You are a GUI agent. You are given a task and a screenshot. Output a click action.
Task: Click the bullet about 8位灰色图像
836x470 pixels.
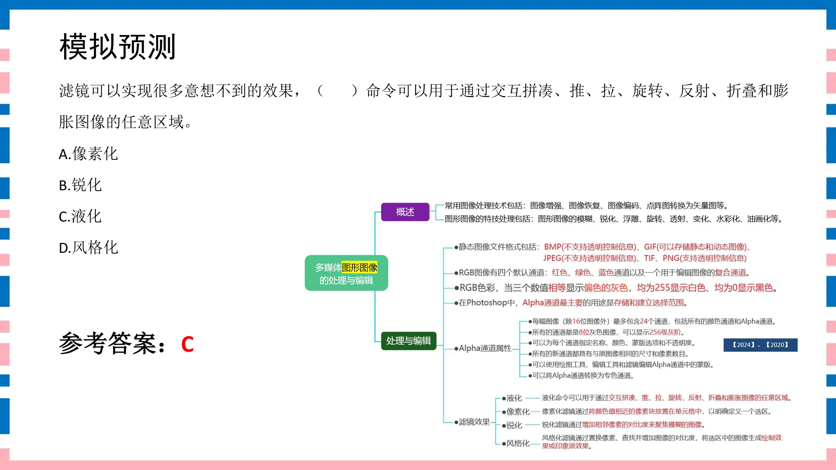point(607,332)
